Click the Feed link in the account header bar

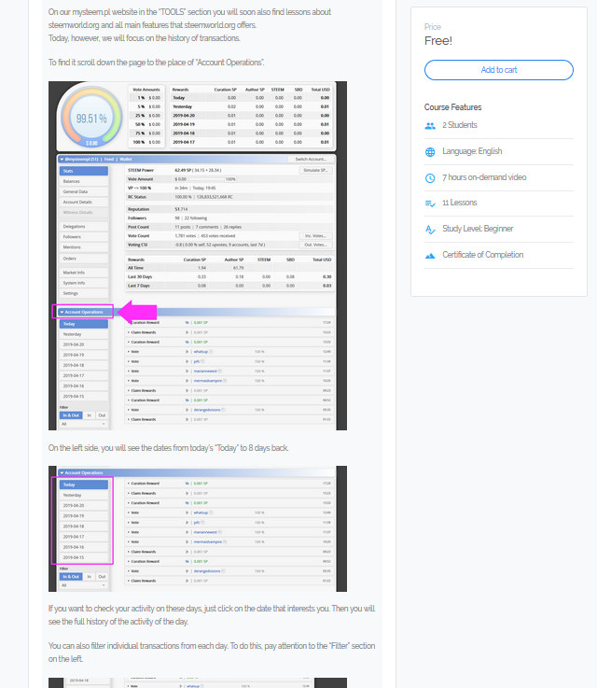pos(109,160)
